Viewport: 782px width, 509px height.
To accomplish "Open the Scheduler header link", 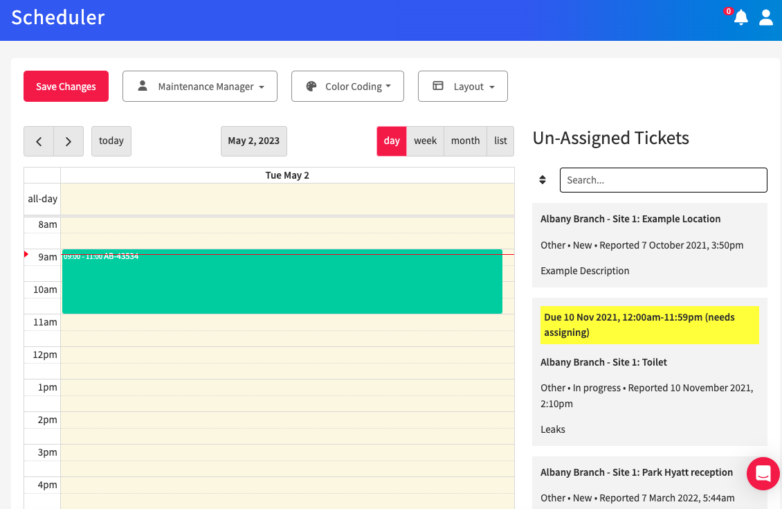I will point(57,18).
